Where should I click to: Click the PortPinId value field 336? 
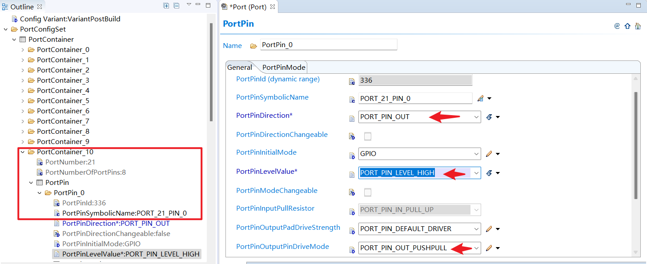point(415,80)
